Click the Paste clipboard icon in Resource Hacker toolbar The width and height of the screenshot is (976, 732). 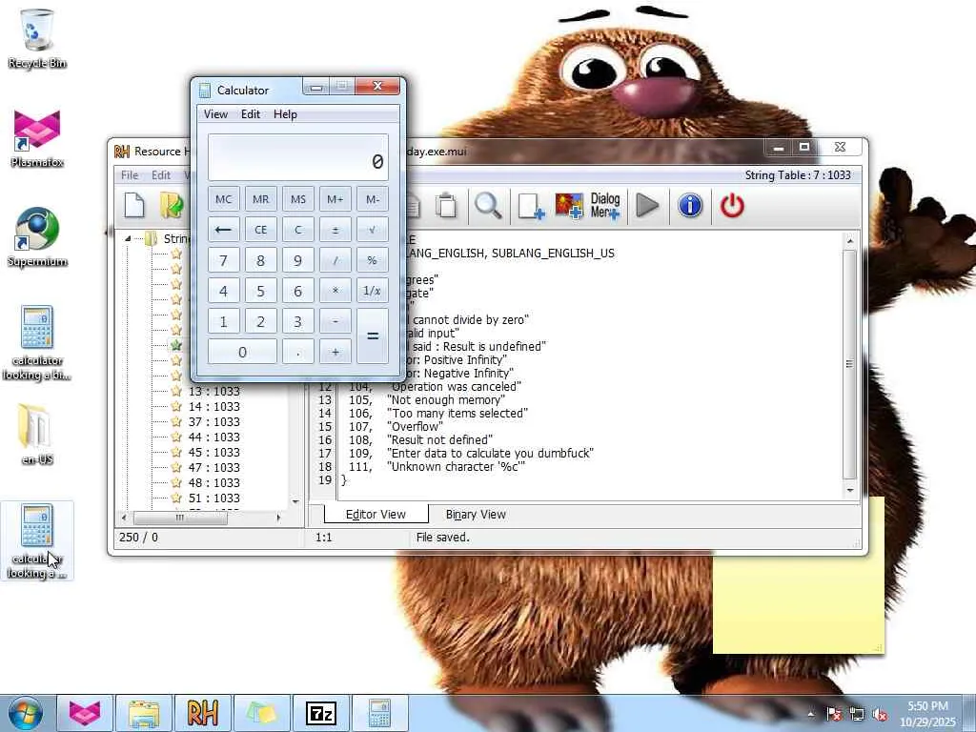(446, 206)
